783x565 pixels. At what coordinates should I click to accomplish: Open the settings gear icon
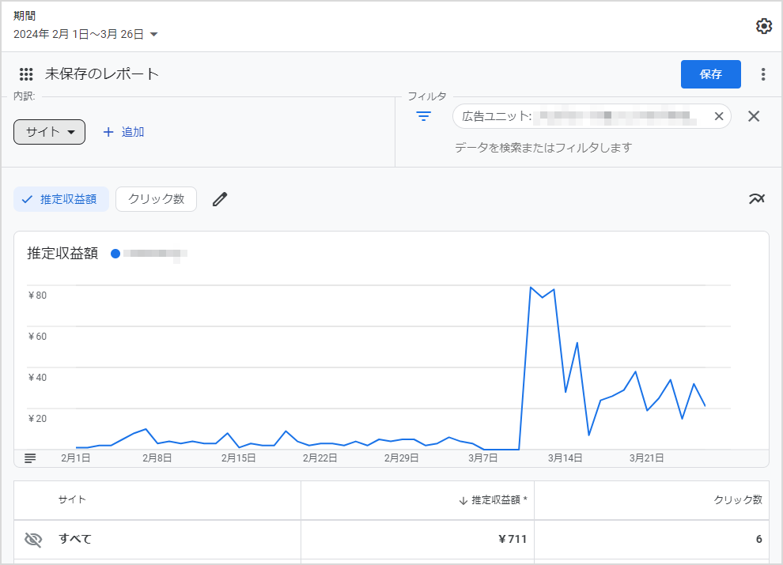pyautogui.click(x=763, y=26)
